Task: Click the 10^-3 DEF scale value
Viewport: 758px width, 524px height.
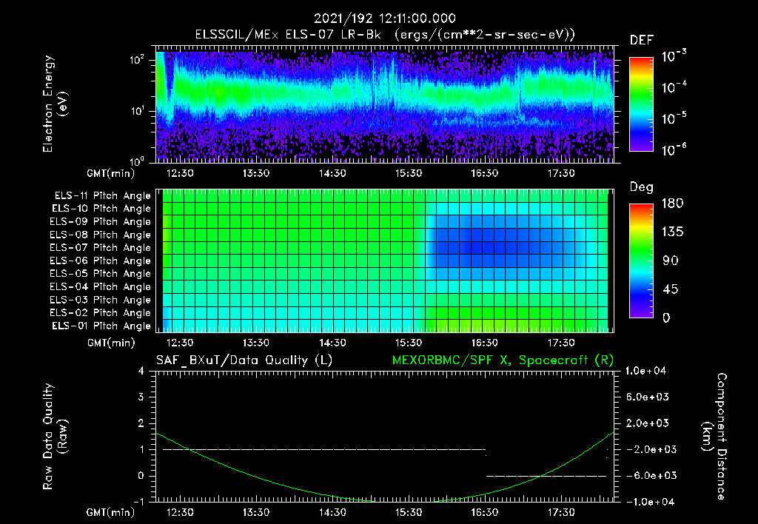Action: (x=674, y=56)
